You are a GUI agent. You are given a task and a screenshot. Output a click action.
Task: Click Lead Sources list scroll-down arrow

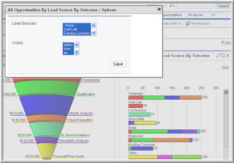(93, 33)
